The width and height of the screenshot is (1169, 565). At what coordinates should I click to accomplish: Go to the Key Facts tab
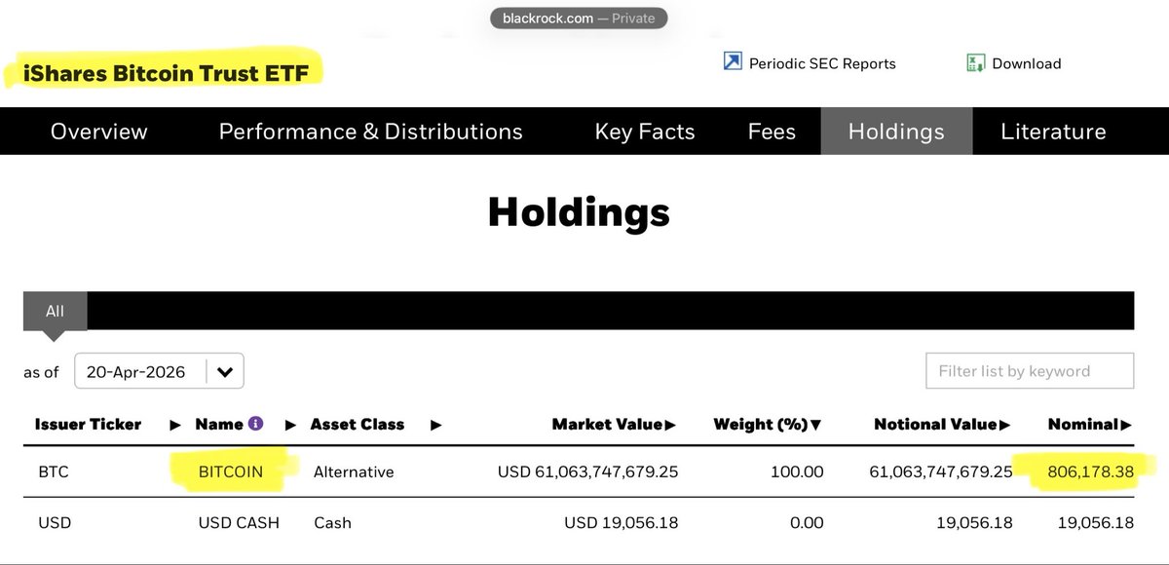(645, 132)
